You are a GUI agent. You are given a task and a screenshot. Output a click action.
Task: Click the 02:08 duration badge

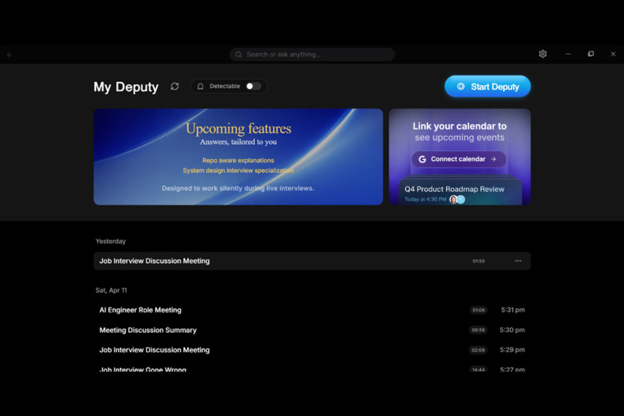[x=478, y=350]
